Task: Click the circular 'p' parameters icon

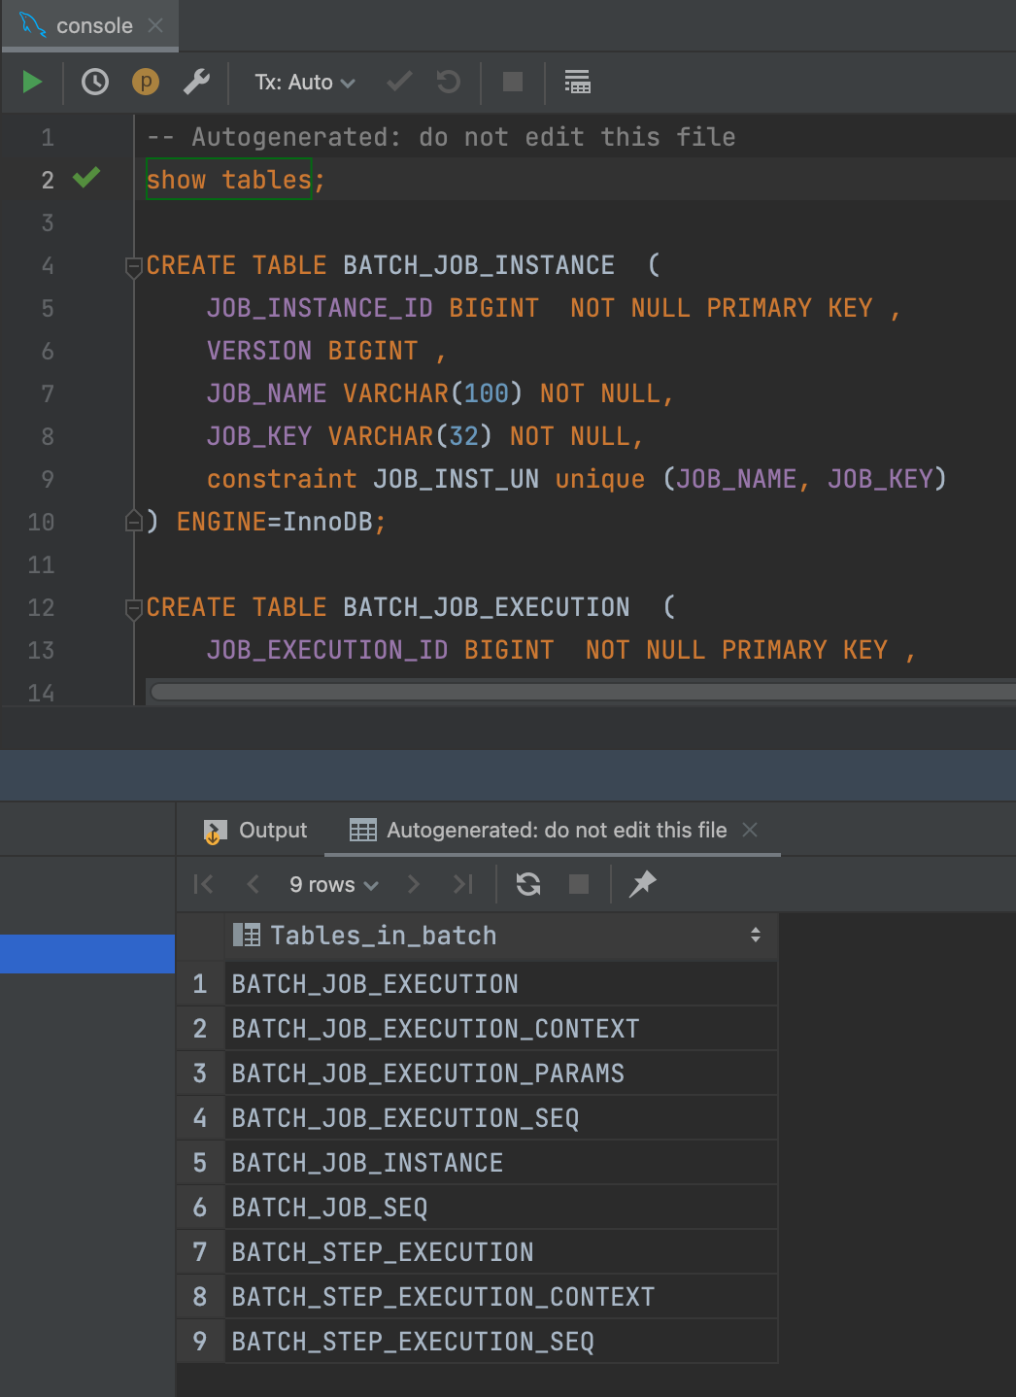Action: (x=146, y=82)
